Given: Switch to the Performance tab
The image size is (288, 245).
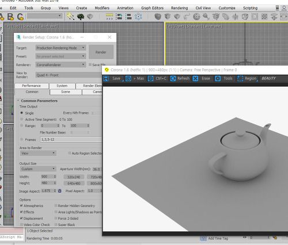Looking at the screenshot, I should [x=32, y=86].
